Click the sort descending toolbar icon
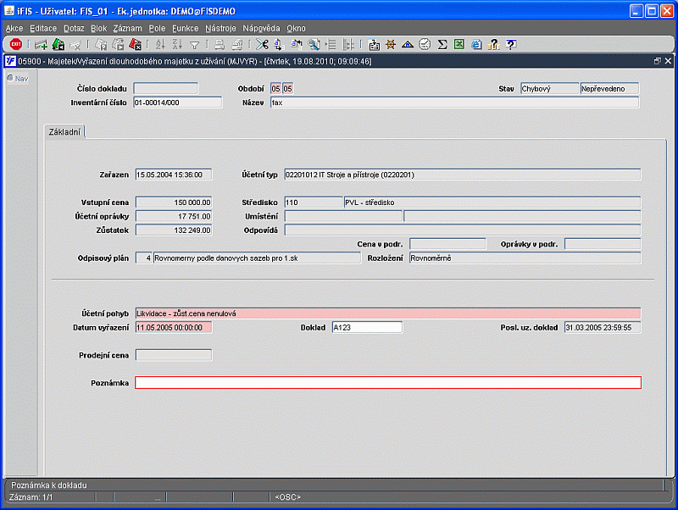The width and height of the screenshot is (678, 510). click(177, 44)
